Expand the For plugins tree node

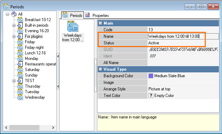point(14,36)
